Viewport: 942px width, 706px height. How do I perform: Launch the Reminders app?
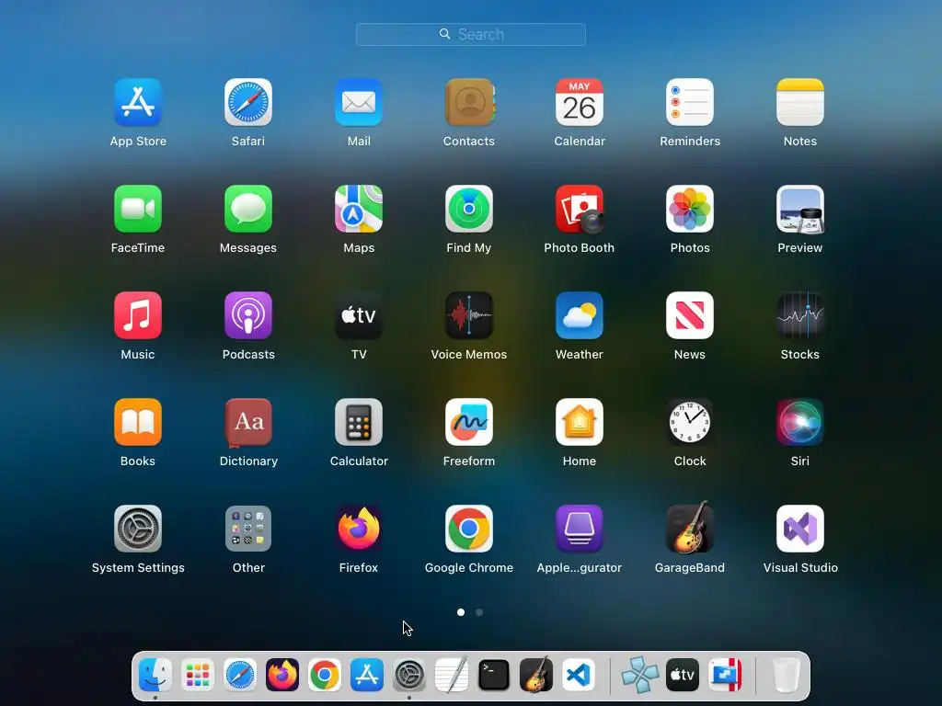pyautogui.click(x=690, y=103)
